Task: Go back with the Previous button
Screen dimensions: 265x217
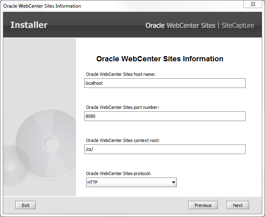Action: [203, 205]
